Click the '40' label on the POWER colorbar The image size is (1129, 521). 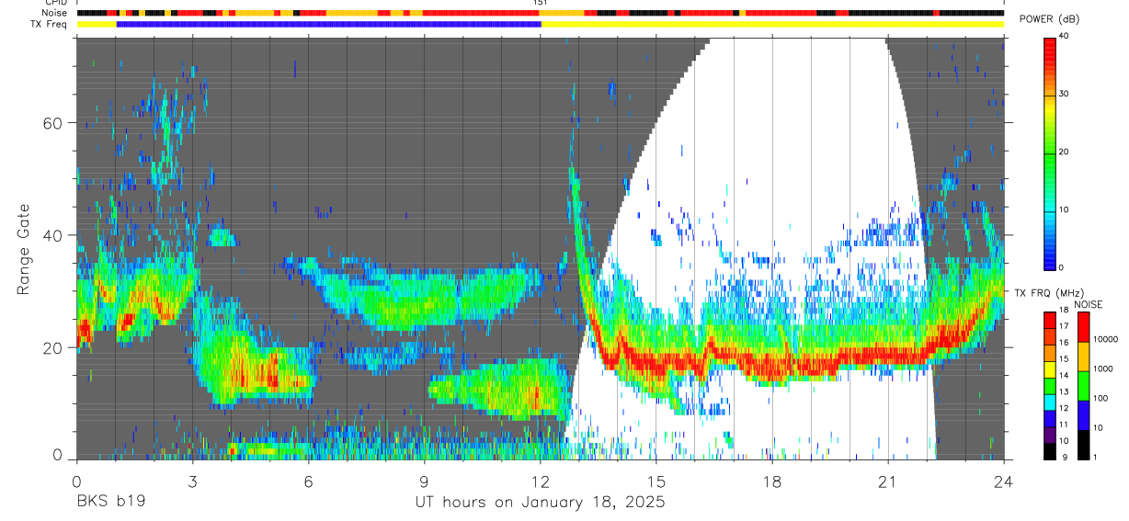point(1065,36)
